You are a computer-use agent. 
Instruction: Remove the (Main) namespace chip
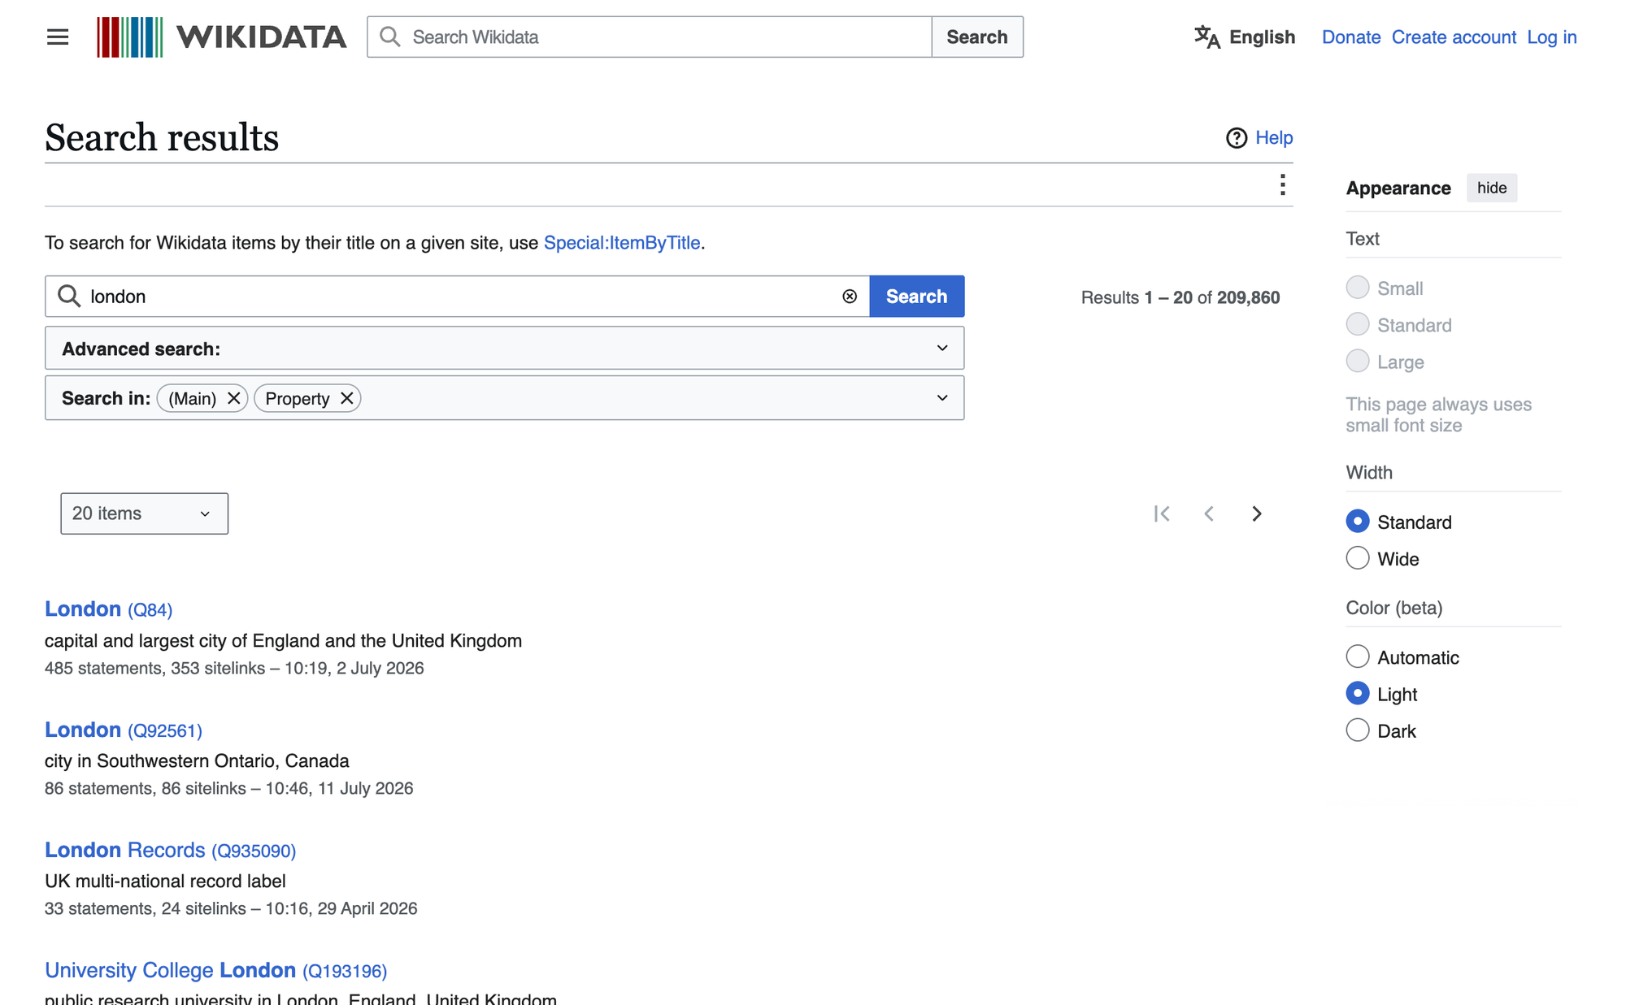[233, 398]
